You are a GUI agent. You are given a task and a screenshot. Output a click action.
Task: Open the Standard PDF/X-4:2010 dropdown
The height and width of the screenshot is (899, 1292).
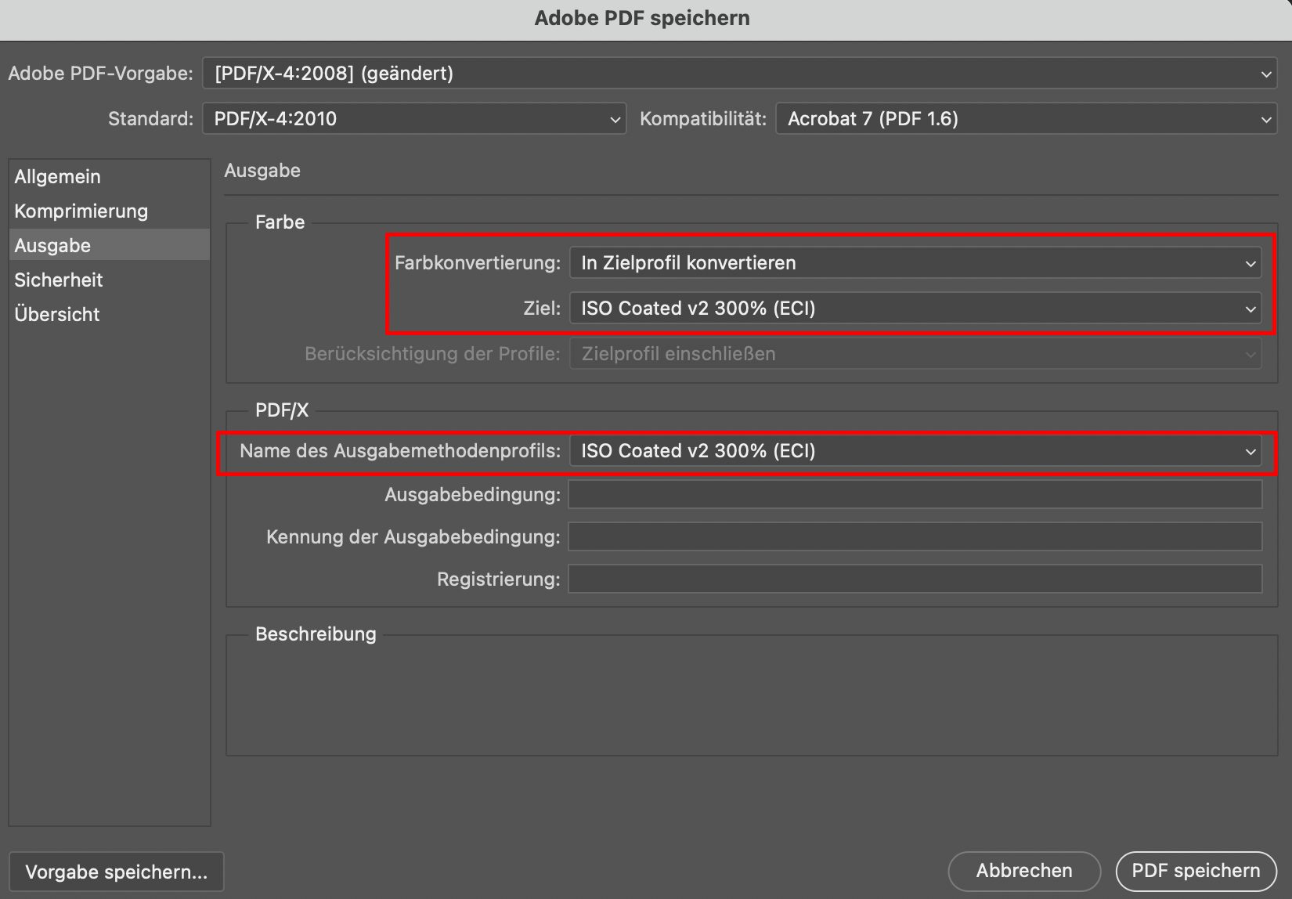click(x=414, y=119)
